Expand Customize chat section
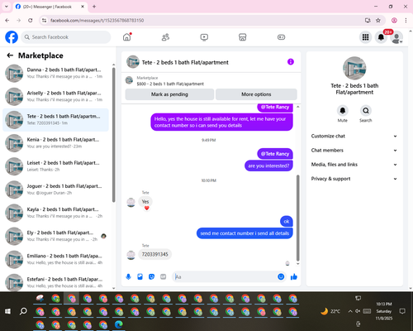The image size is (413, 331). 354,136
